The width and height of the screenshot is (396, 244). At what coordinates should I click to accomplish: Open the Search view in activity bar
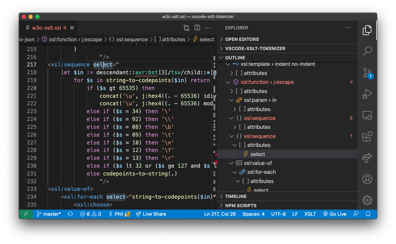tap(367, 51)
